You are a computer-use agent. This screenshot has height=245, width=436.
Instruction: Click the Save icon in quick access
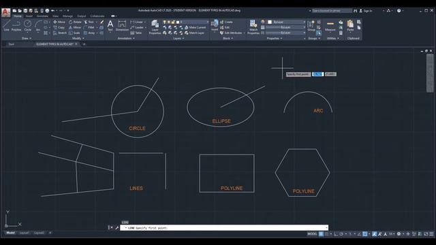25,11
